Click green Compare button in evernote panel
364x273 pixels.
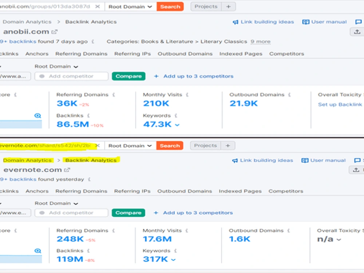128,213
